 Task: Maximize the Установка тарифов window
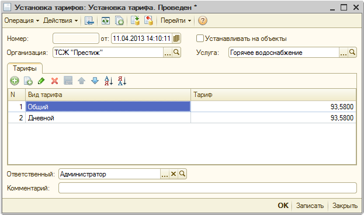(344, 8)
